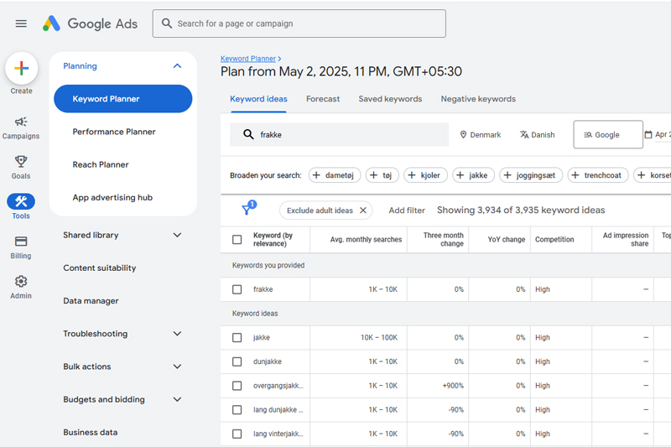Check the lang vinterjakk... keyword row
This screenshot has width=671, height=447.
tap(237, 434)
